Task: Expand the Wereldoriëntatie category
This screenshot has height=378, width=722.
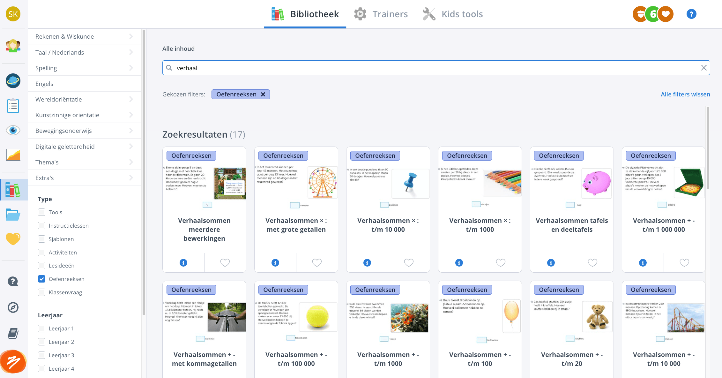Action: (x=85, y=99)
